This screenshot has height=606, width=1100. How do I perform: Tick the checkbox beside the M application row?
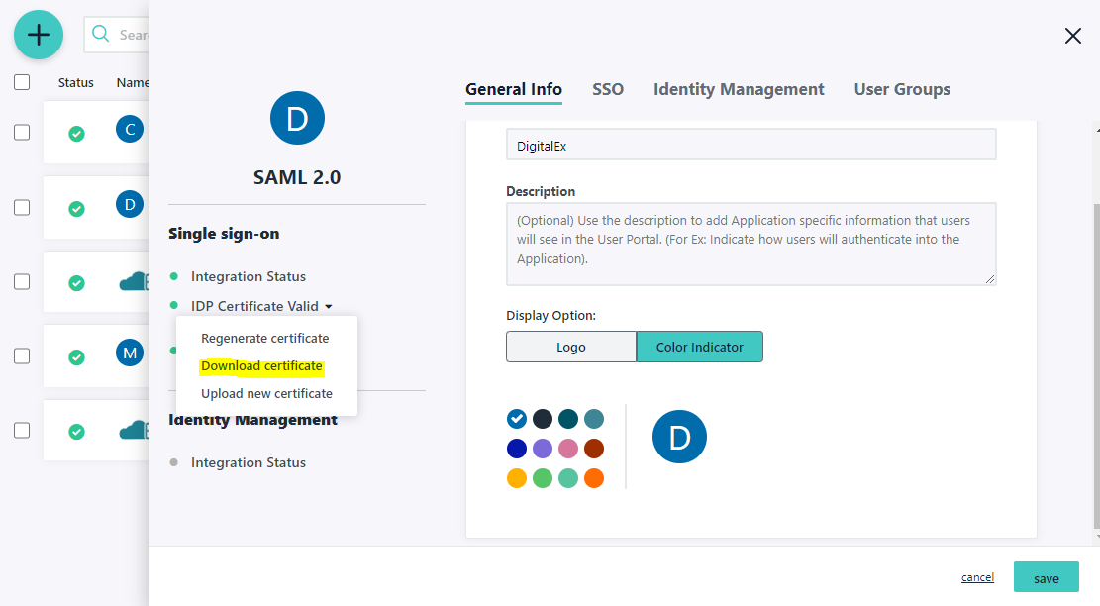[x=22, y=355]
